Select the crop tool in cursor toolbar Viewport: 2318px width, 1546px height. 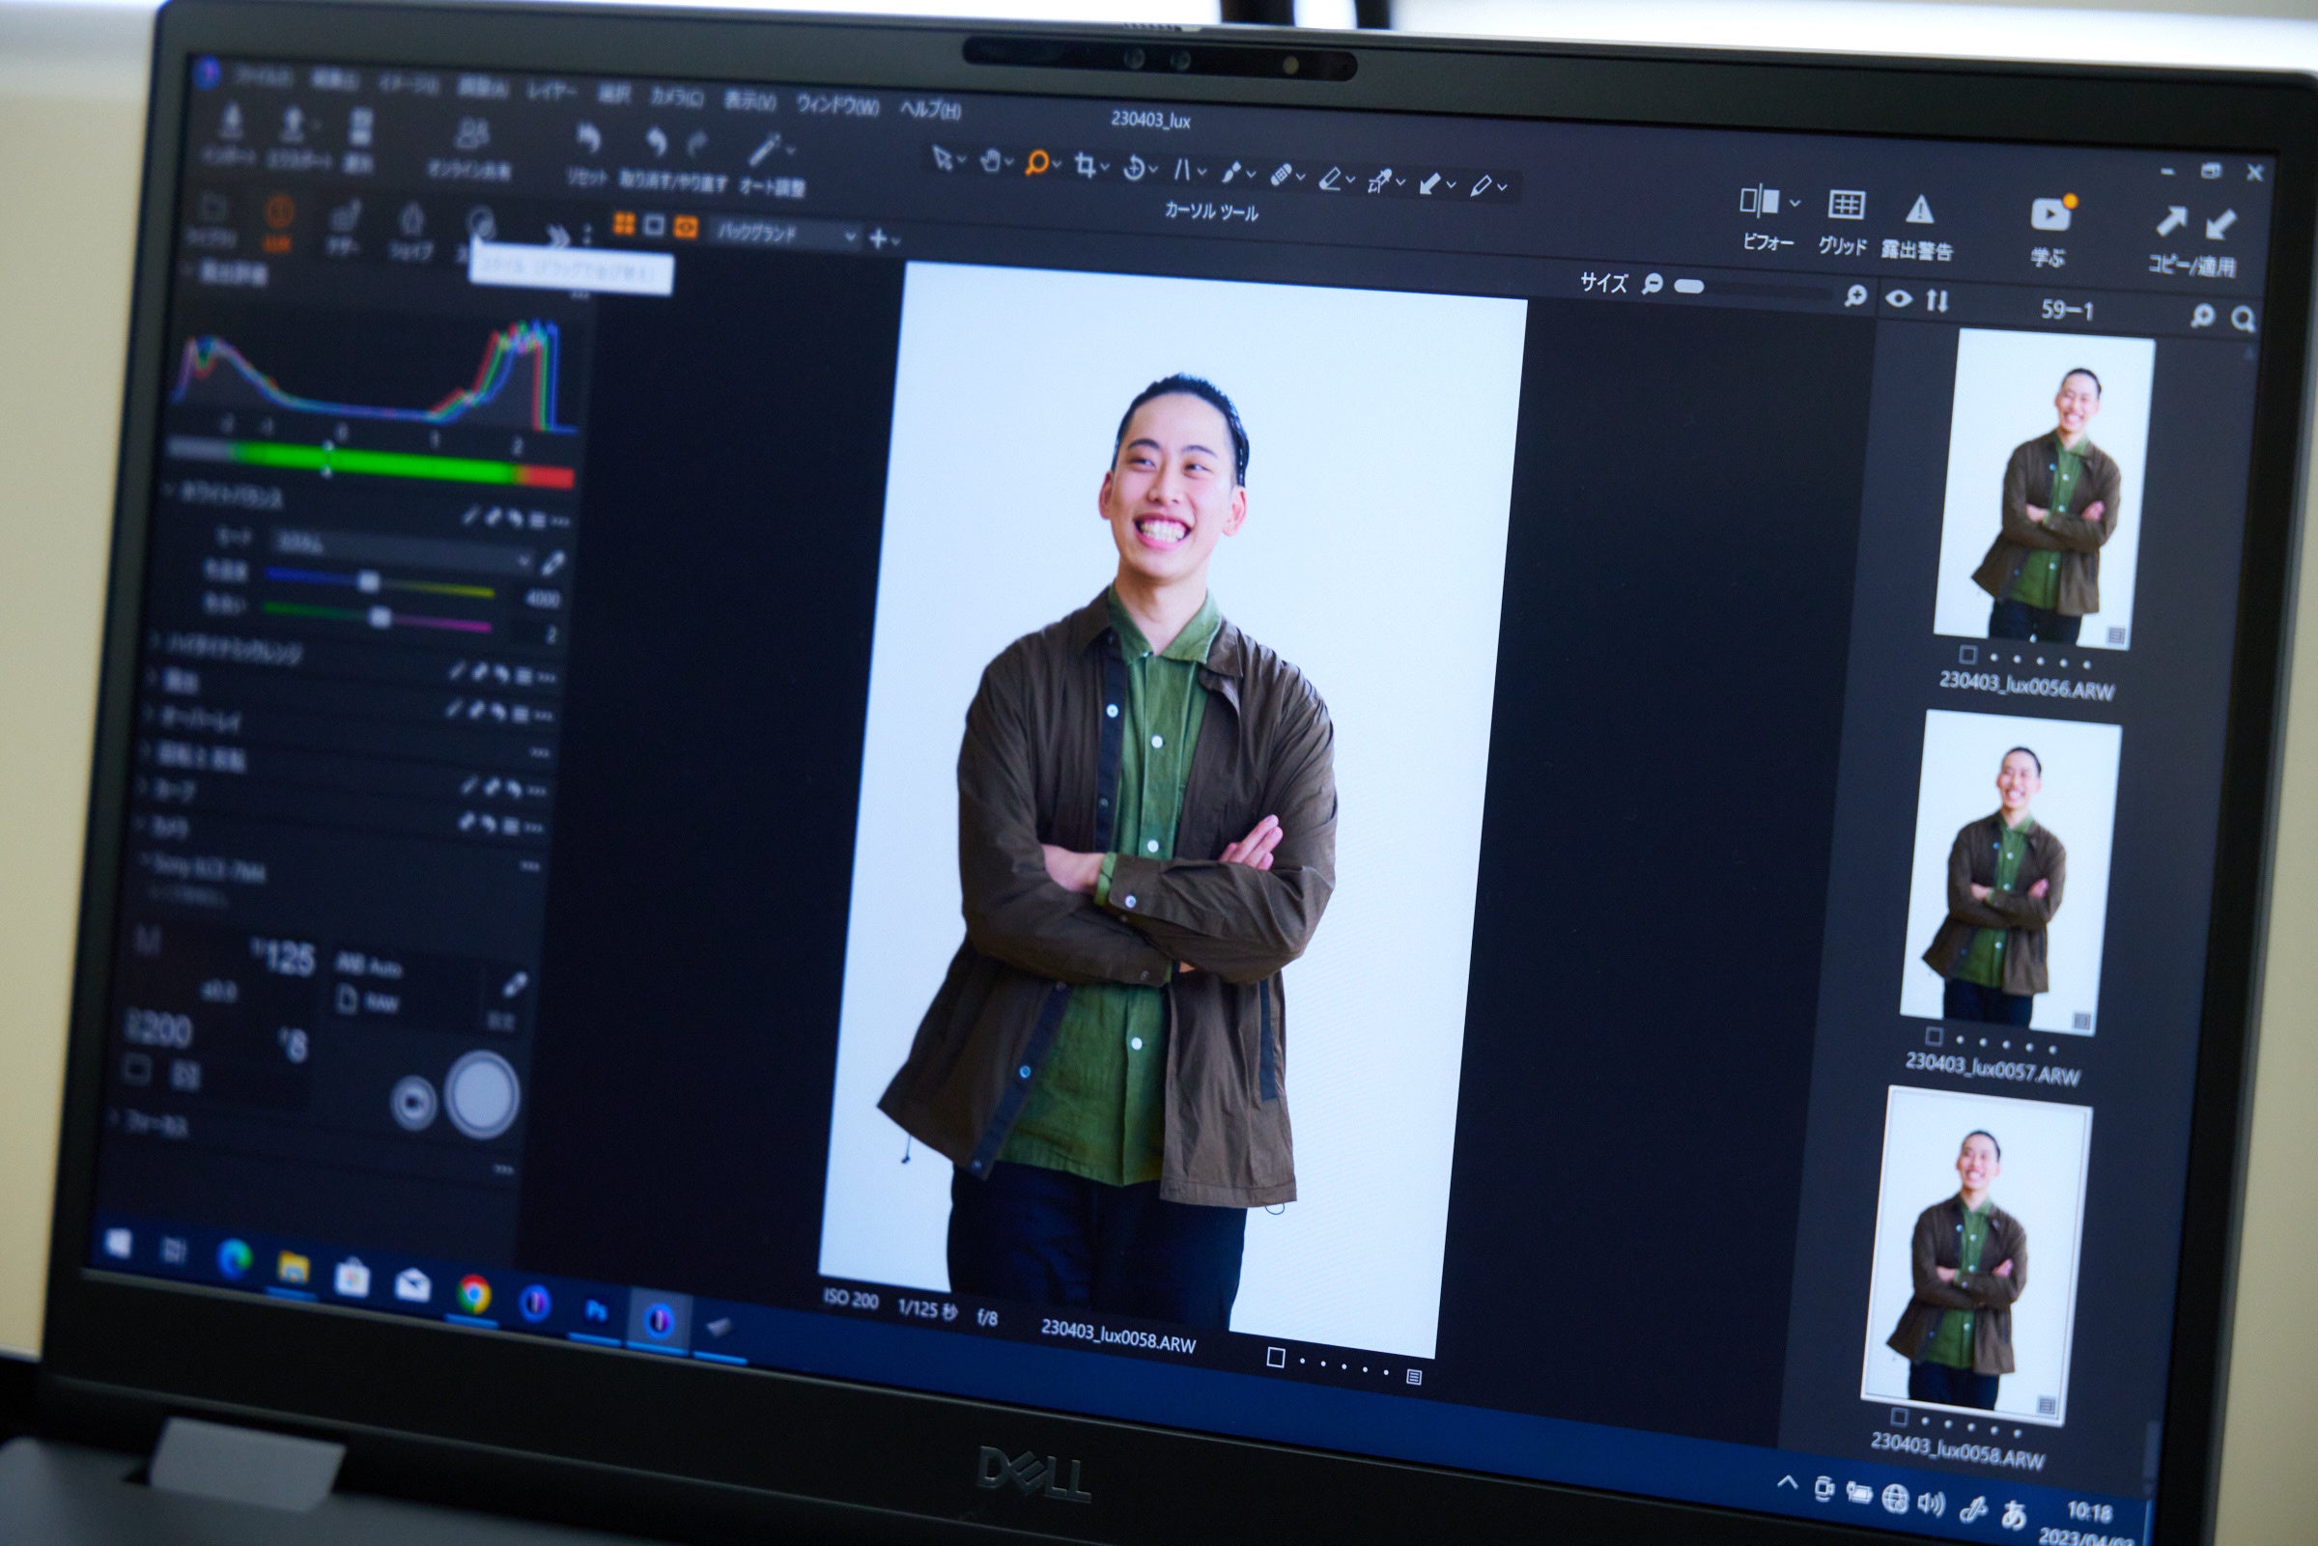coord(1085,167)
